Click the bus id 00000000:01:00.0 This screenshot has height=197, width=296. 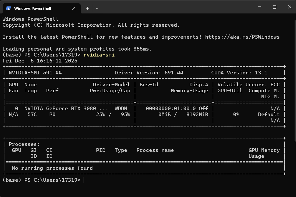(171, 109)
